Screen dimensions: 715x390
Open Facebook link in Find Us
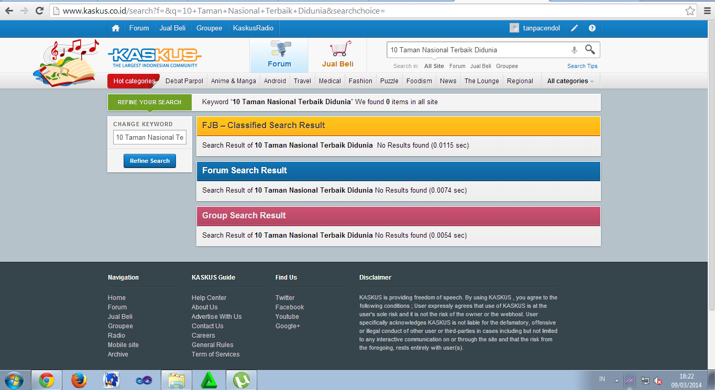click(290, 307)
